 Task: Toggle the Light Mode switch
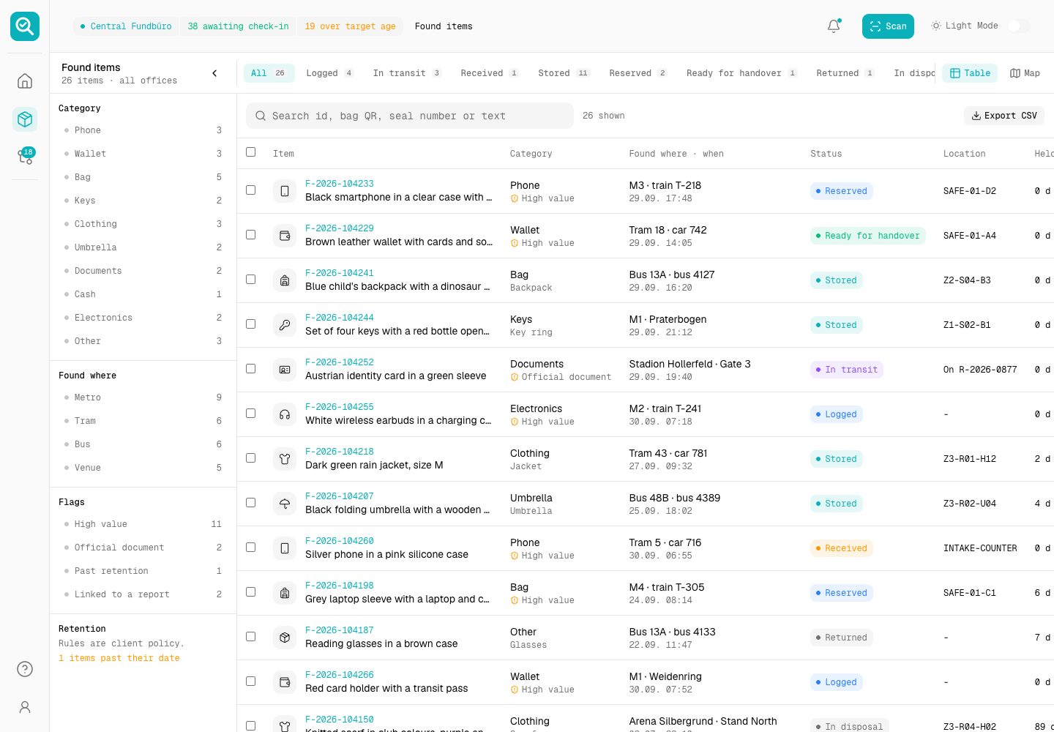pyautogui.click(x=1018, y=26)
